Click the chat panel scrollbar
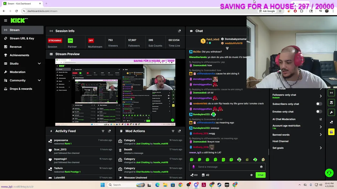This screenshot has width=337, height=189. [x=269, y=152]
